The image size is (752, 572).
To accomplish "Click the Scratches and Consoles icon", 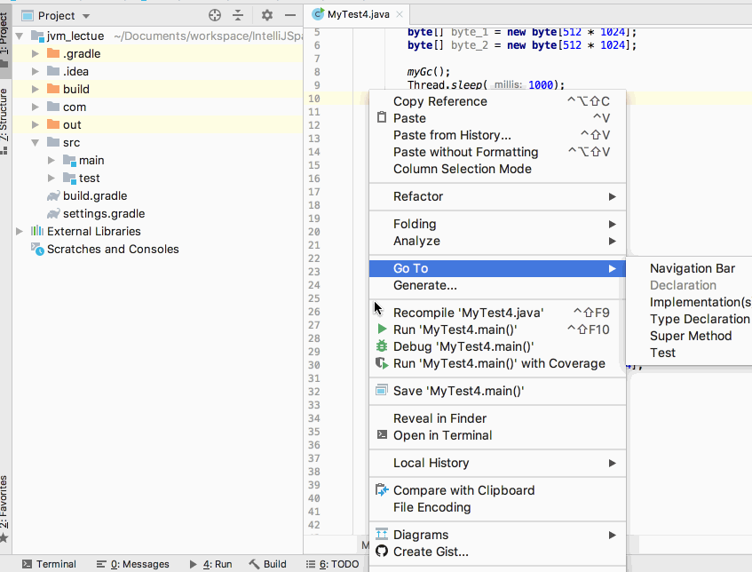I will pos(37,249).
